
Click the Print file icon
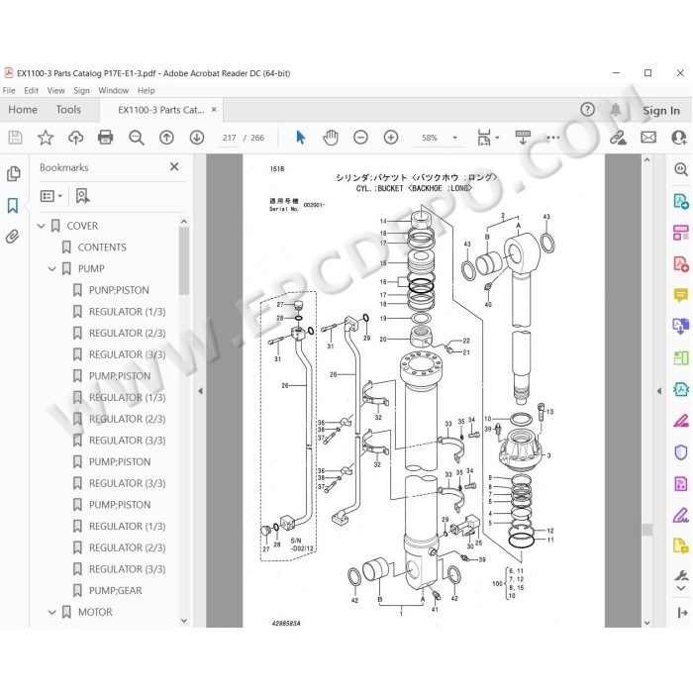105,138
